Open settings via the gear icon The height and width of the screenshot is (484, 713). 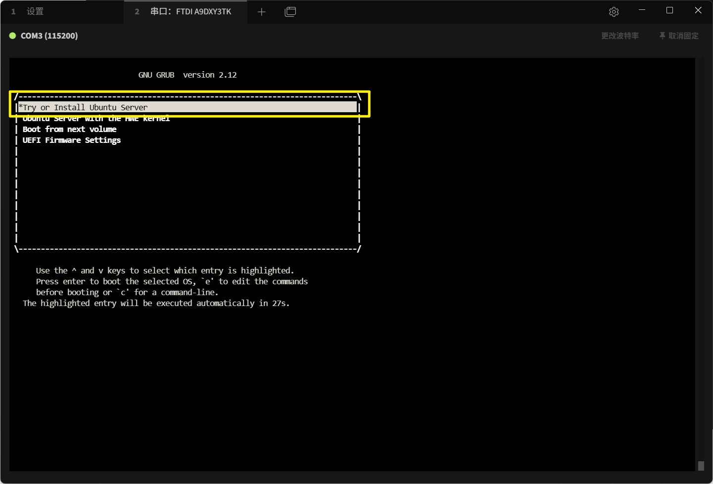pyautogui.click(x=614, y=12)
